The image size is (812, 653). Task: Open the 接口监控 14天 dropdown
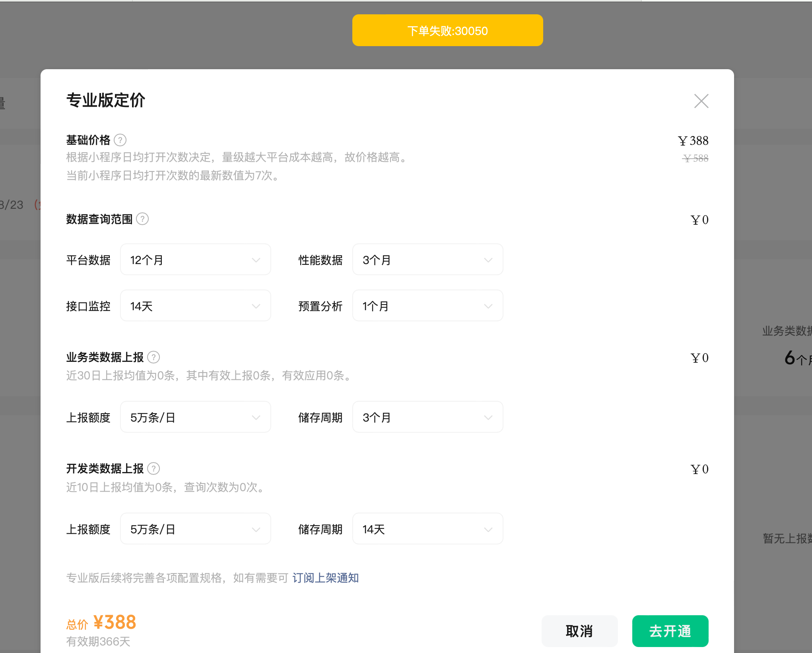click(x=195, y=306)
